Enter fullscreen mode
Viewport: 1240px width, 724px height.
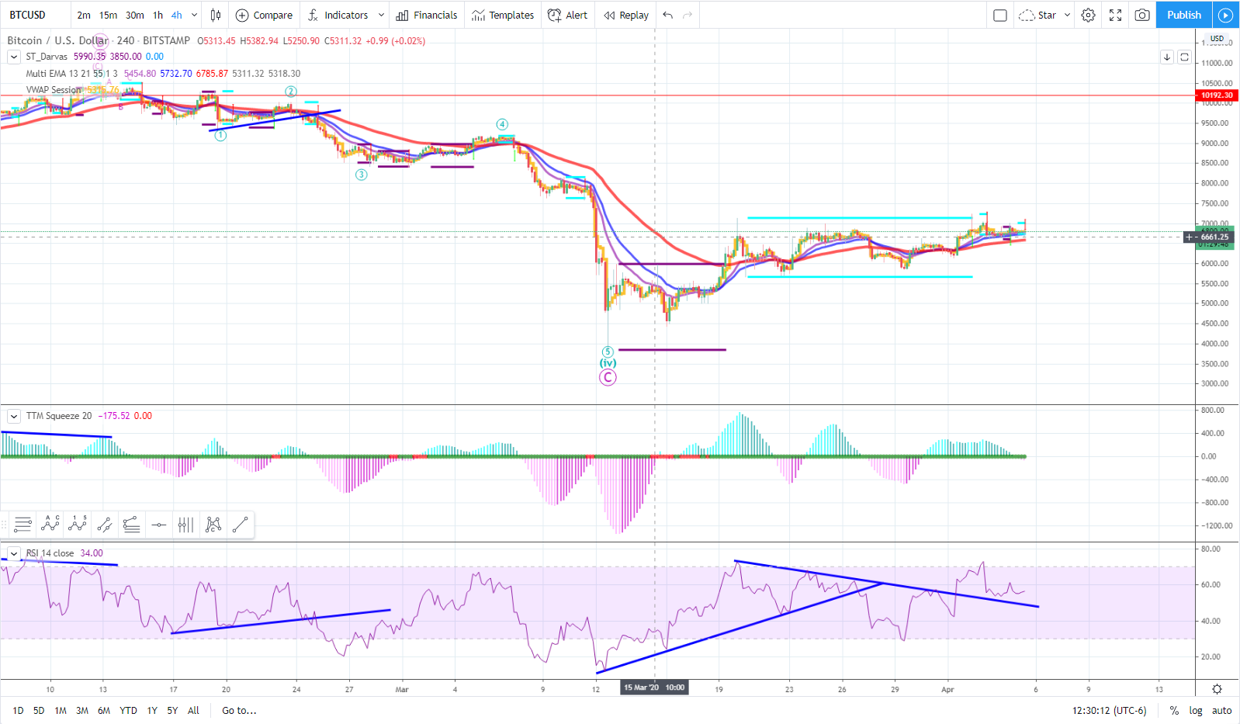tap(1116, 15)
